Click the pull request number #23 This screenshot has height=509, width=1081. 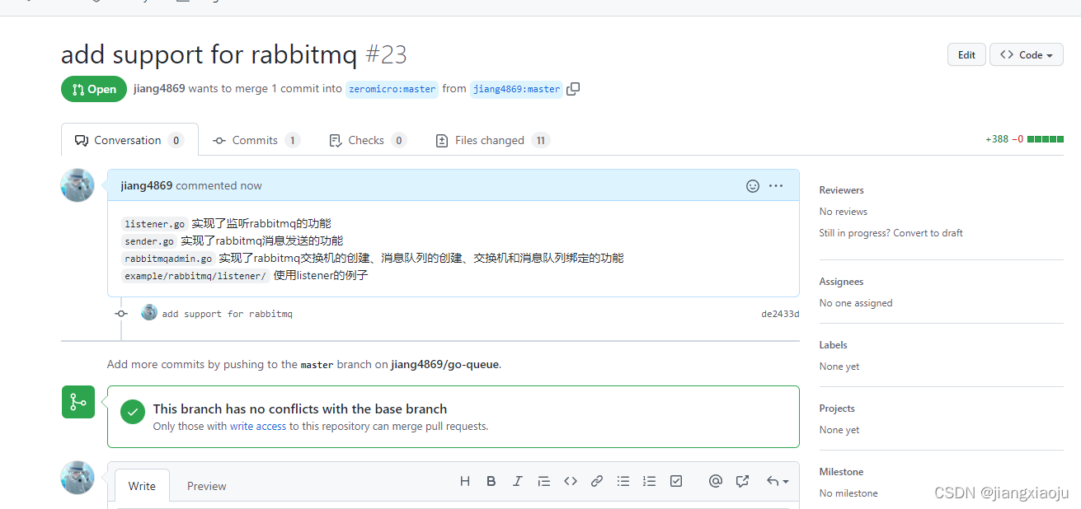386,55
